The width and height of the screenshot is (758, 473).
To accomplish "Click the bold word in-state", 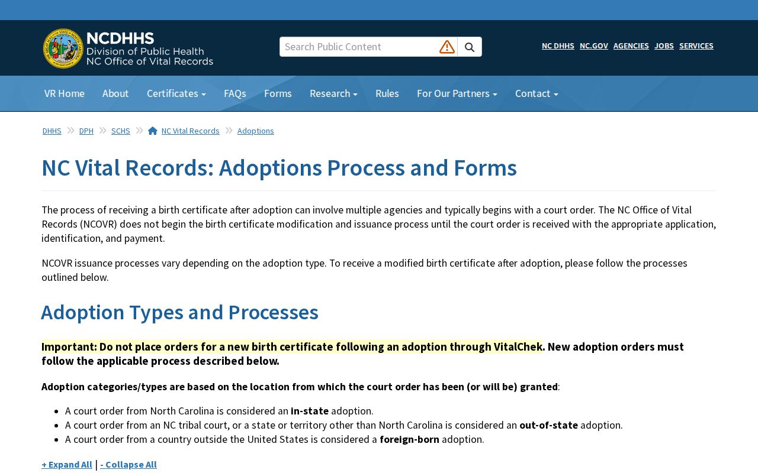I will pos(310,411).
